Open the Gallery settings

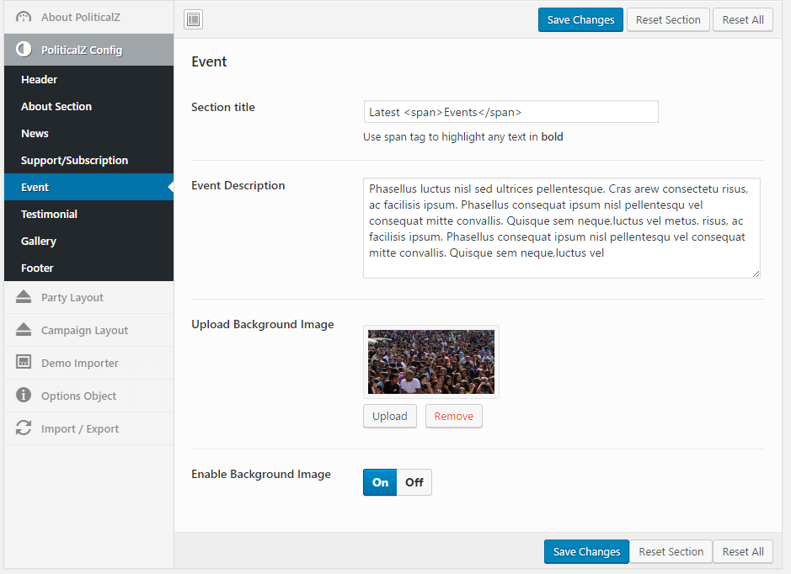pyautogui.click(x=88, y=241)
